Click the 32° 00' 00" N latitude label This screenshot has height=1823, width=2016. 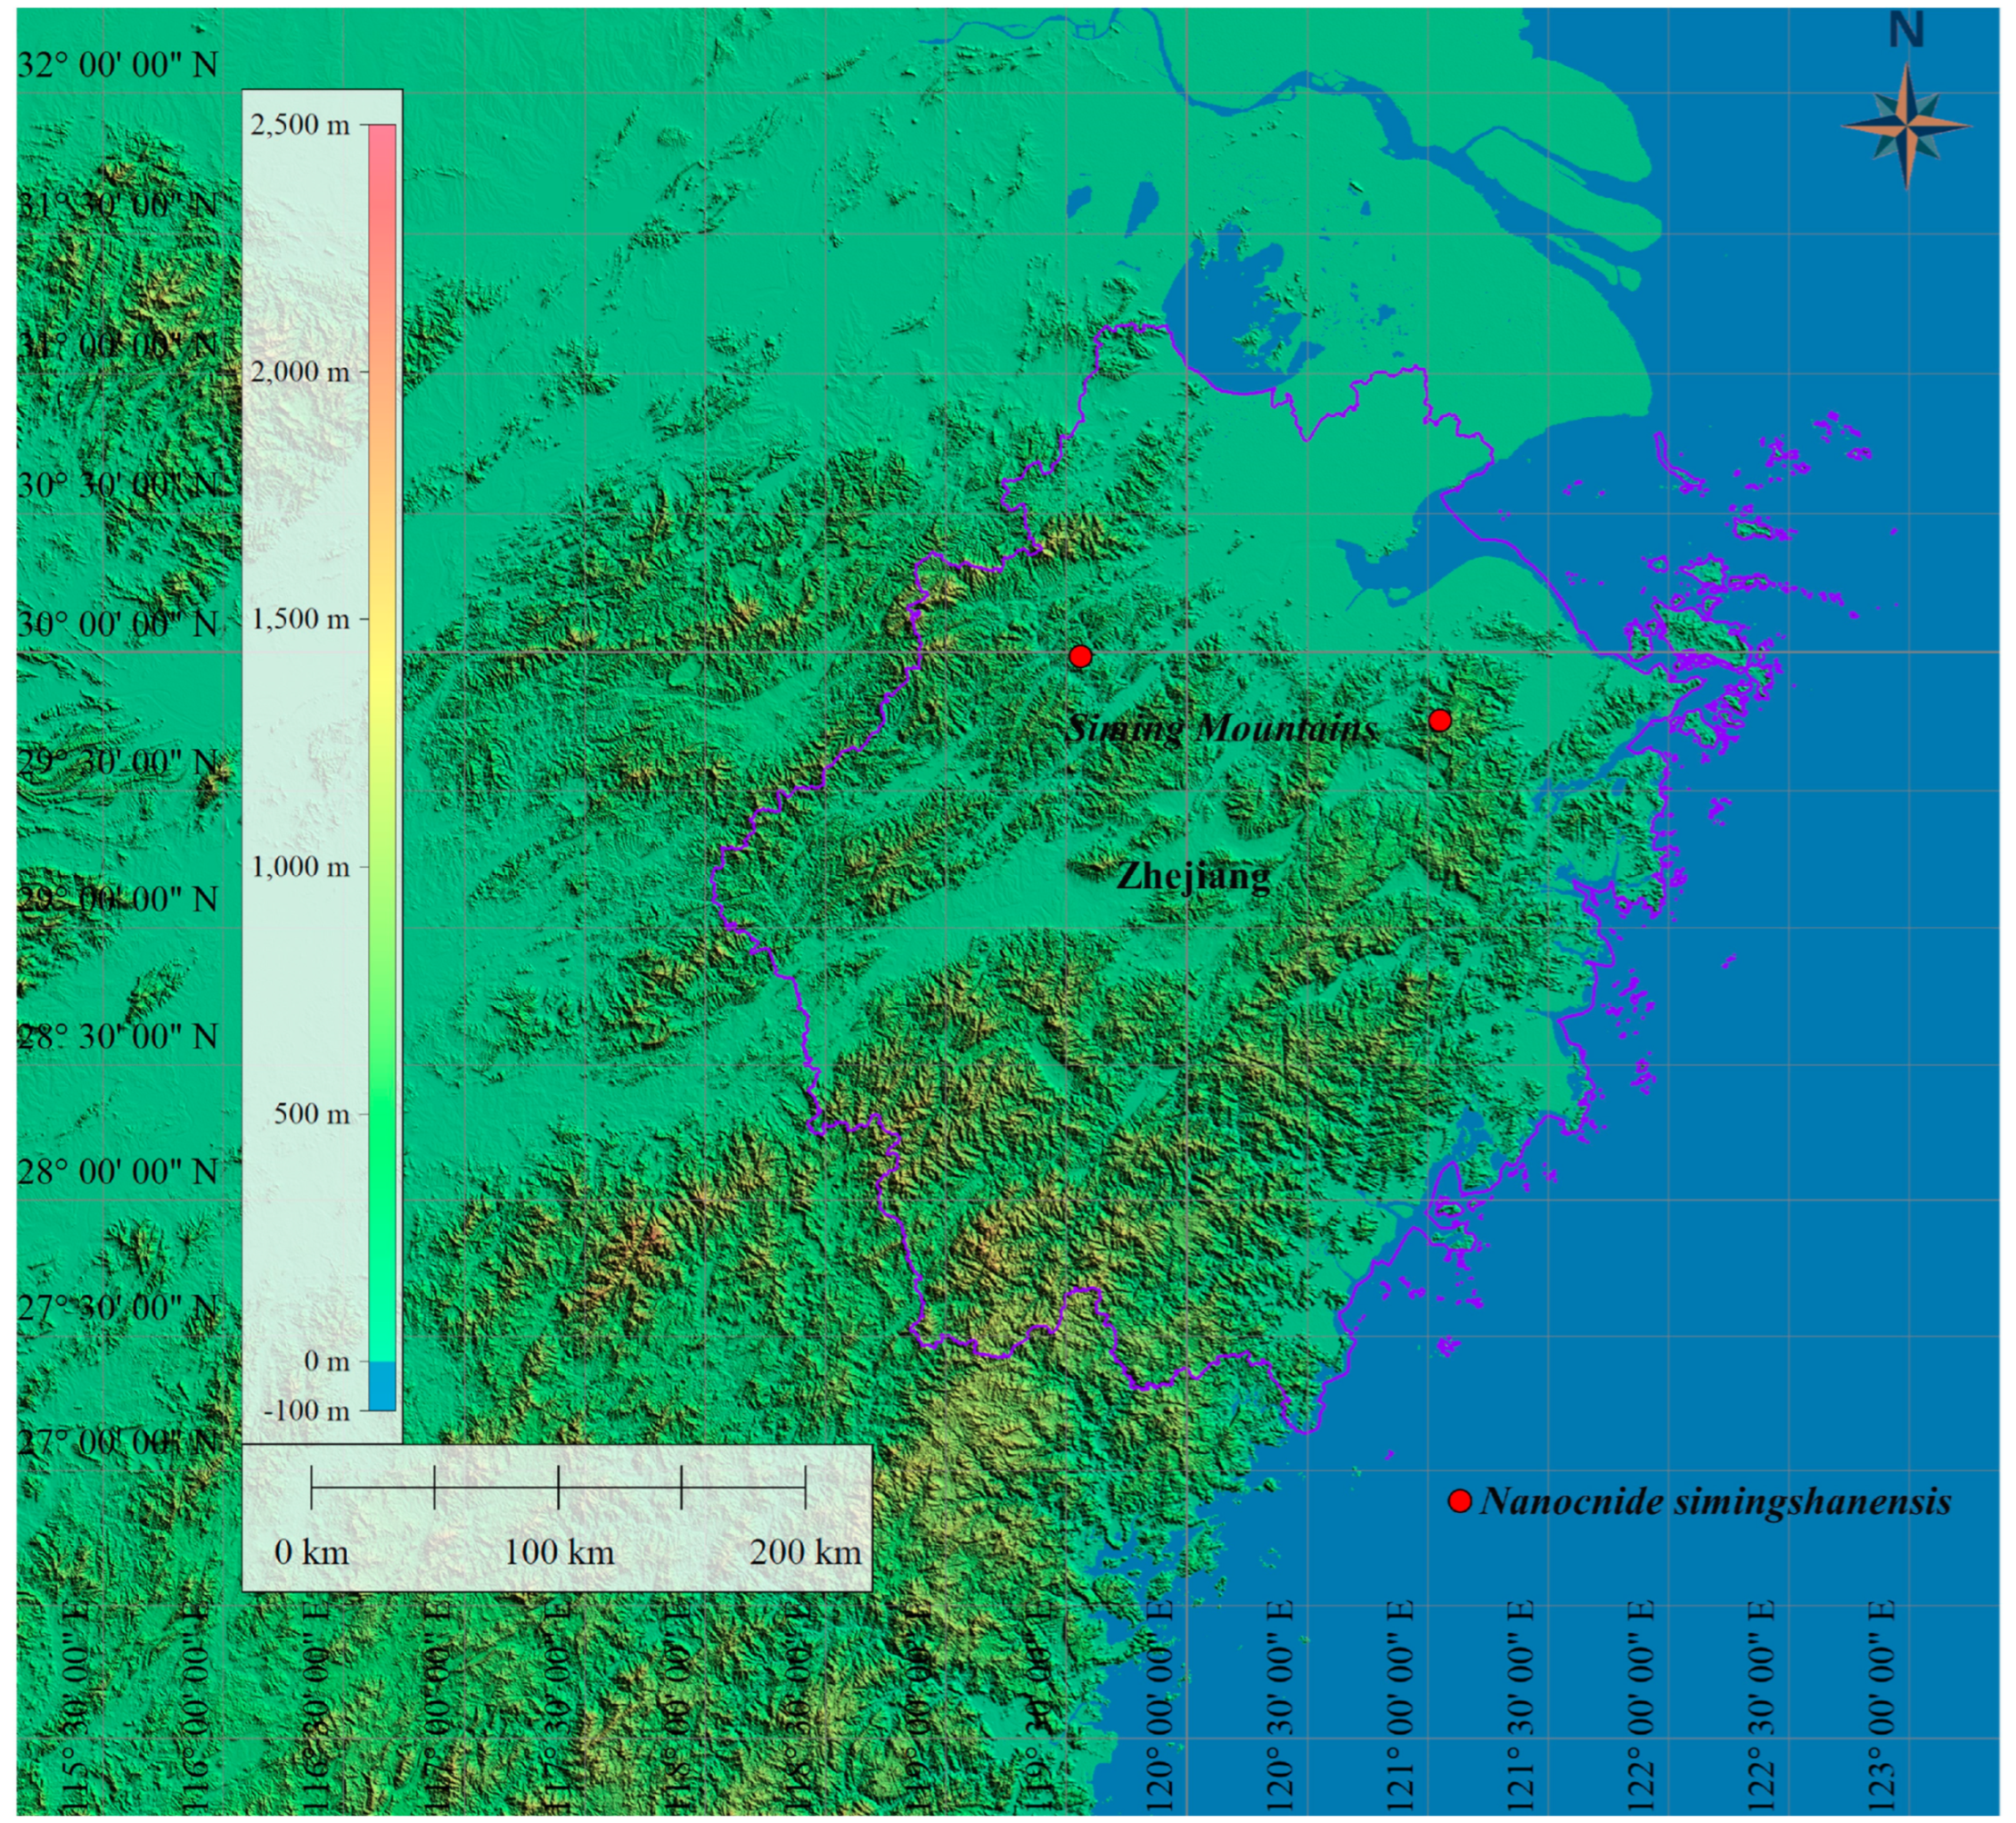click(118, 65)
